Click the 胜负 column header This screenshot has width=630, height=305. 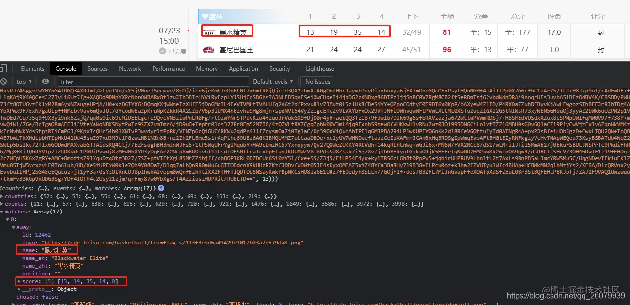tap(554, 16)
